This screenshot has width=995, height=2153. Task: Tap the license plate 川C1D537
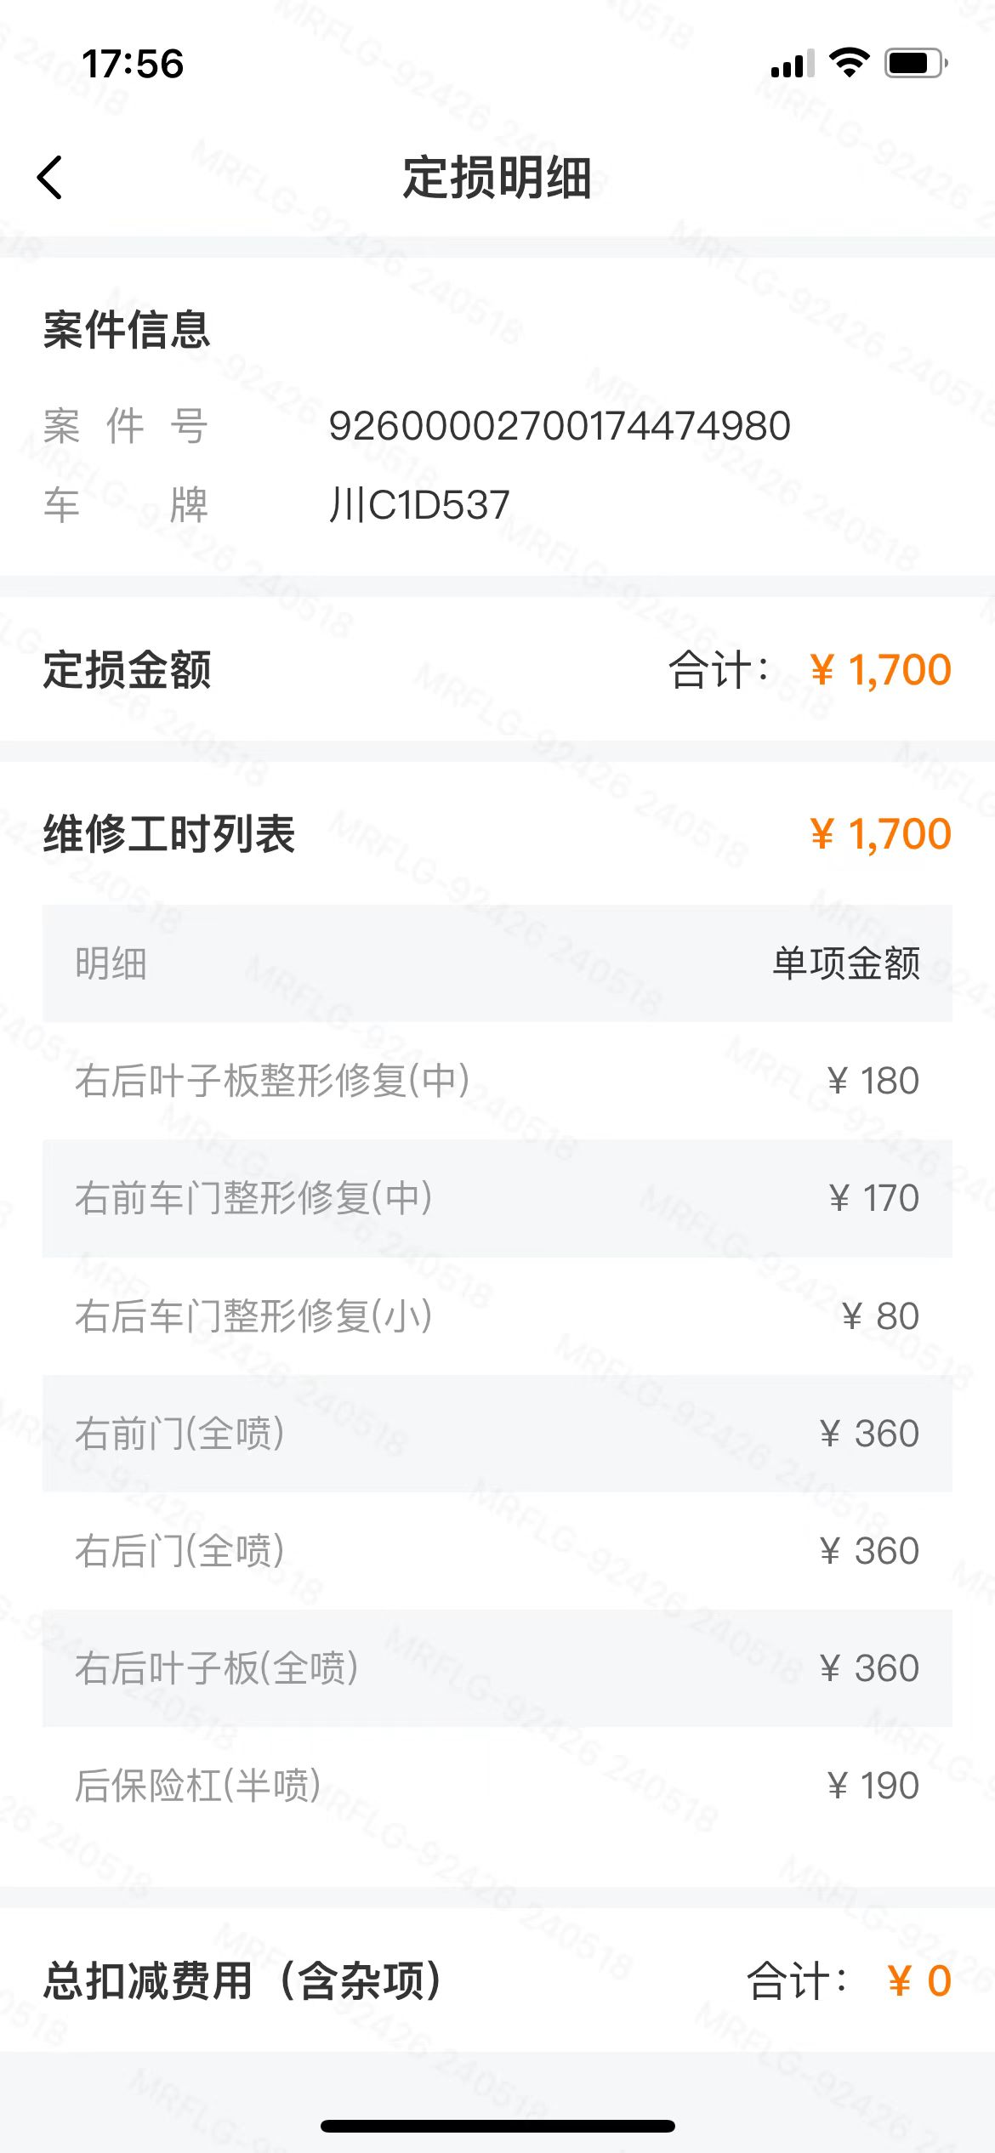click(419, 505)
